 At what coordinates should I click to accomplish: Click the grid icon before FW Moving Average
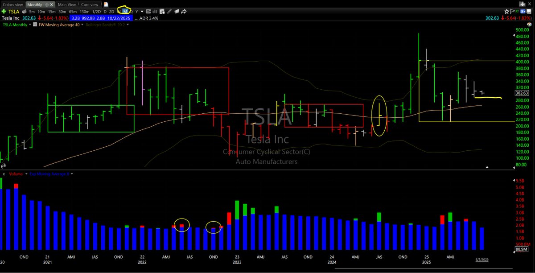pos(35,25)
